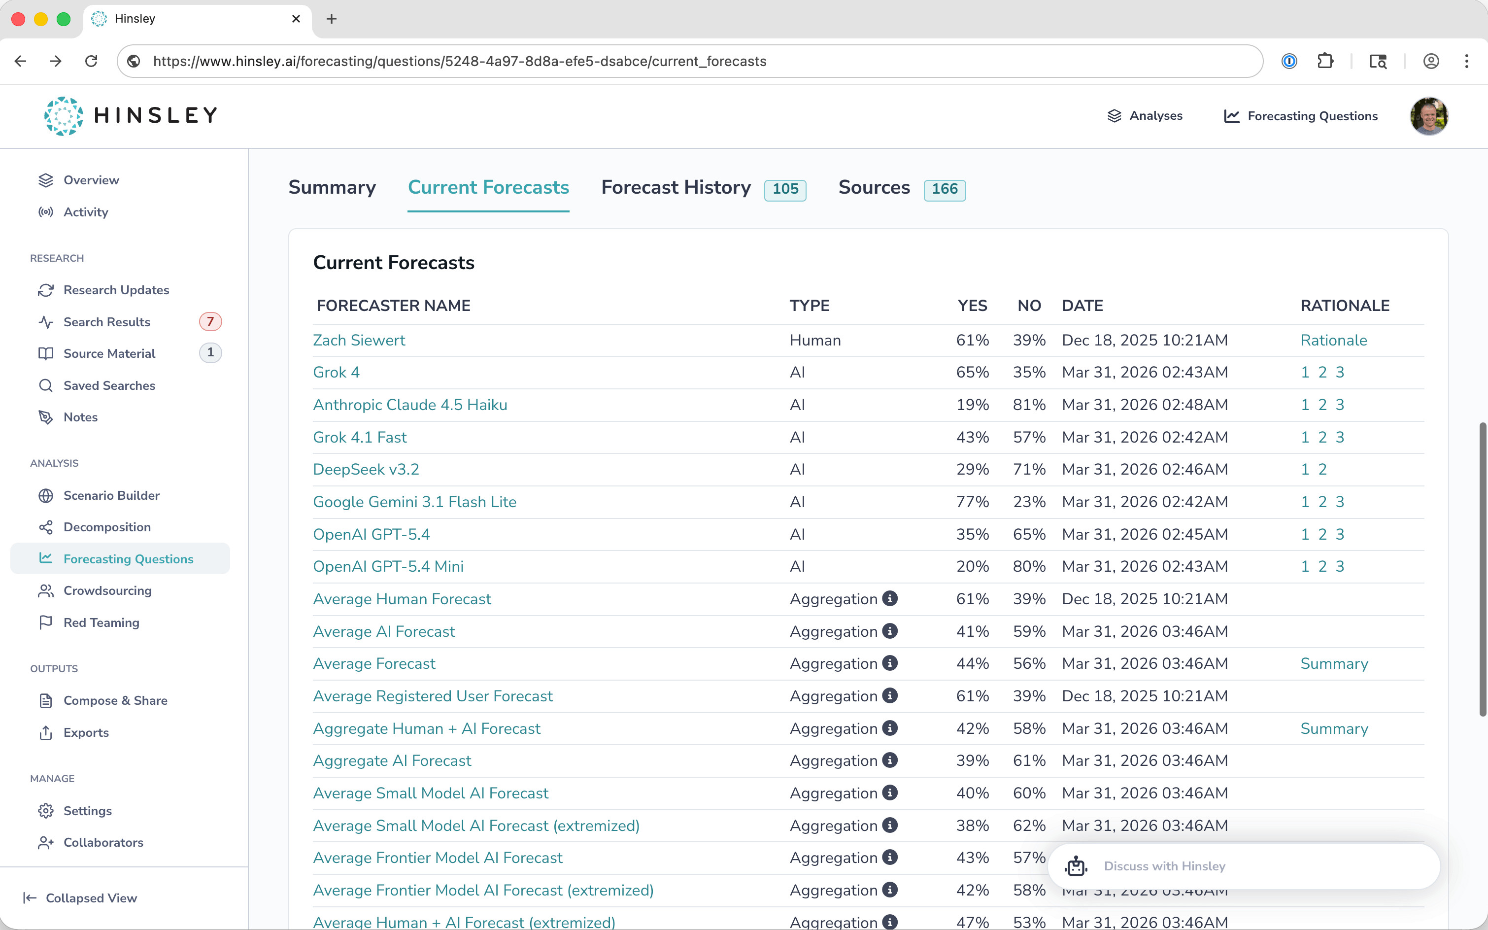The image size is (1488, 930).
Task: Open the user profile avatar photo
Action: click(1429, 116)
